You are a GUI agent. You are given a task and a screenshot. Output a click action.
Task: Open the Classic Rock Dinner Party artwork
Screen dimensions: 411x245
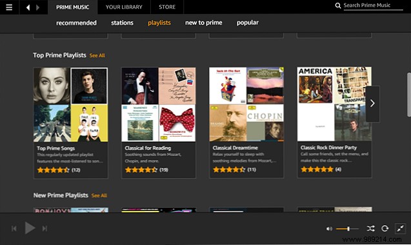coord(334,104)
